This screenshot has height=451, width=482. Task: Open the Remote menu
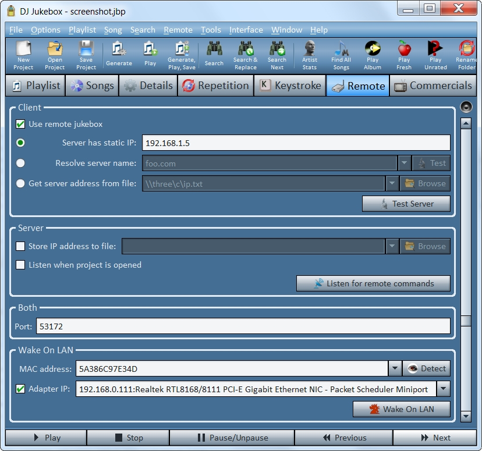click(x=178, y=30)
